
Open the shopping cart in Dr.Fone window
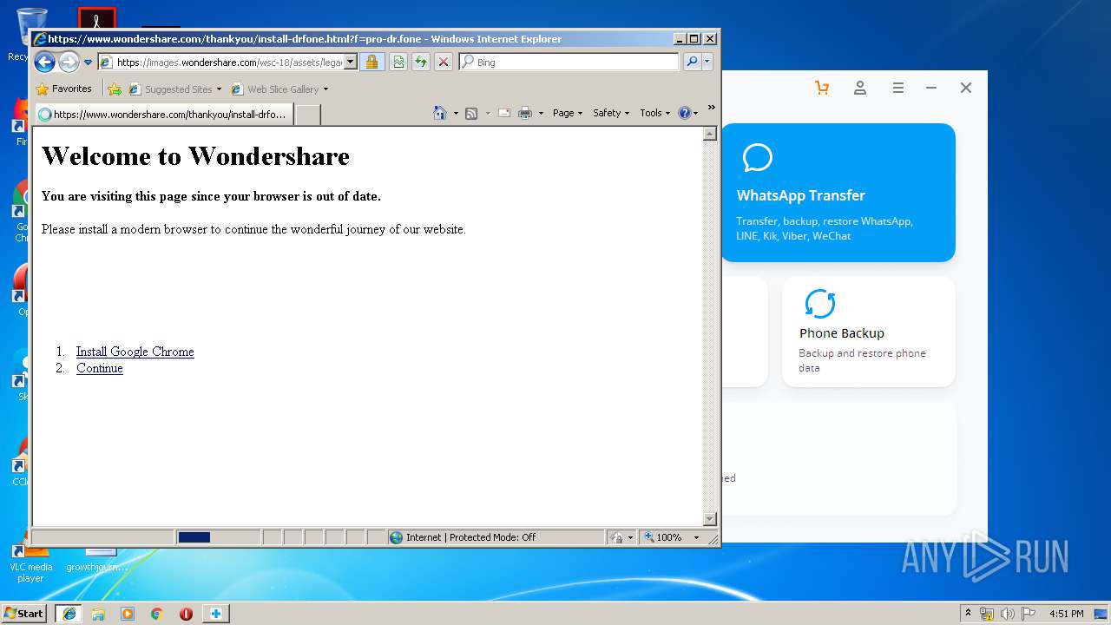(x=822, y=88)
